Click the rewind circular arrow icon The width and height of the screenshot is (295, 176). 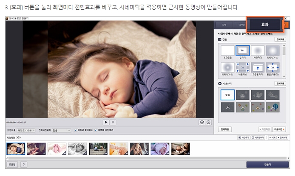(x=202, y=122)
